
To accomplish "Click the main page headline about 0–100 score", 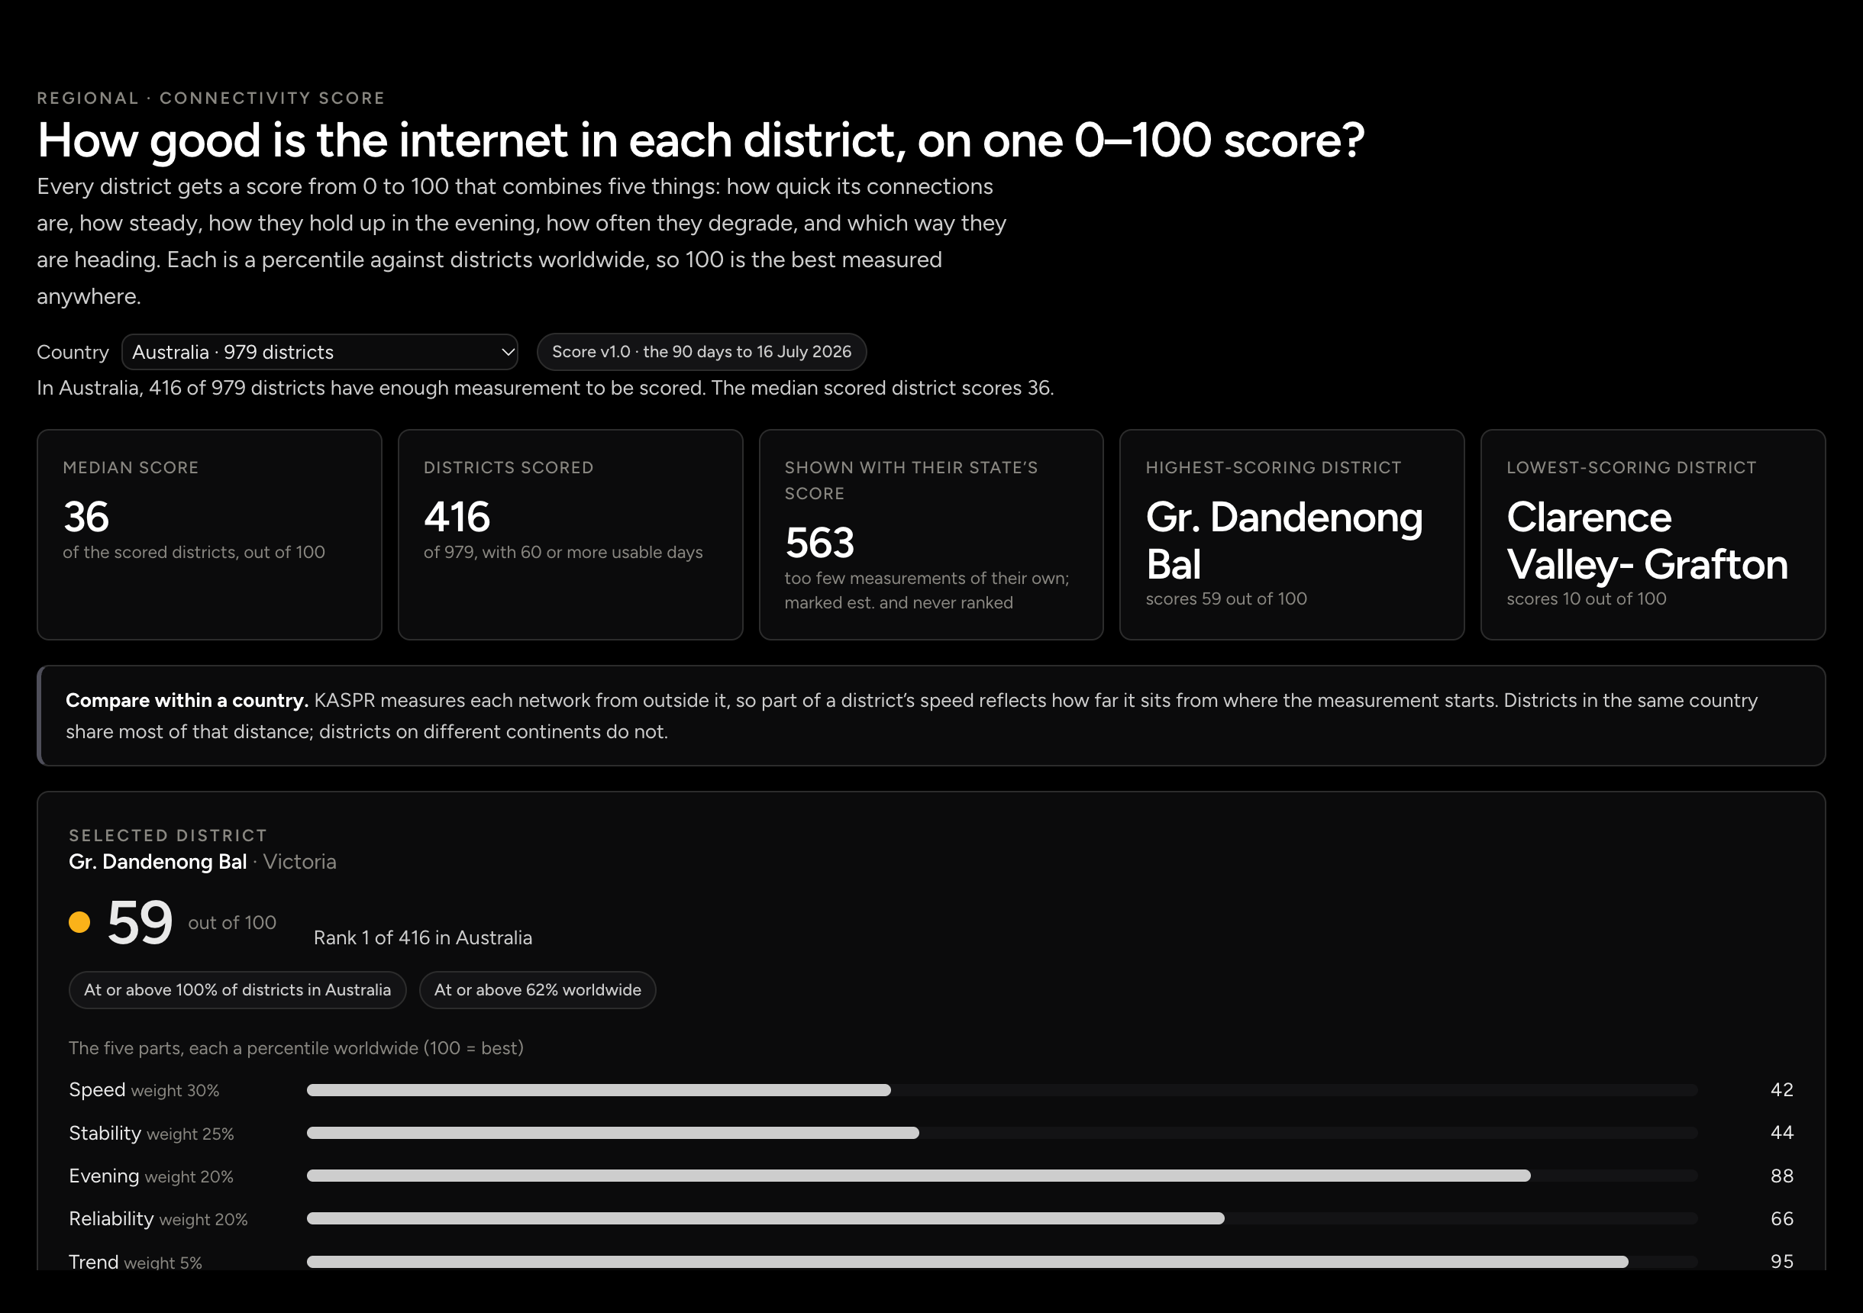I will click(x=701, y=140).
